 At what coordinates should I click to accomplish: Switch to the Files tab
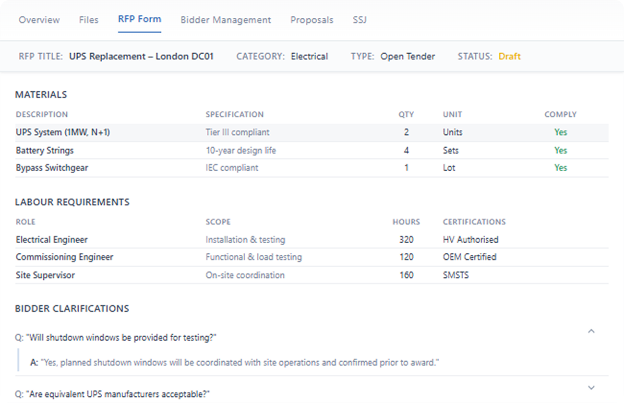click(x=89, y=20)
